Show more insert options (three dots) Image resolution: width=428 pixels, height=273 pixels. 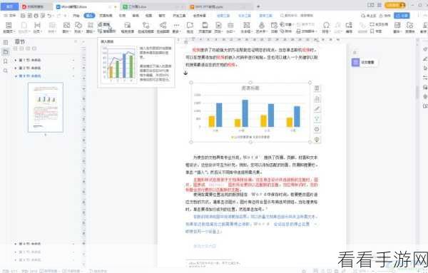pos(177,26)
